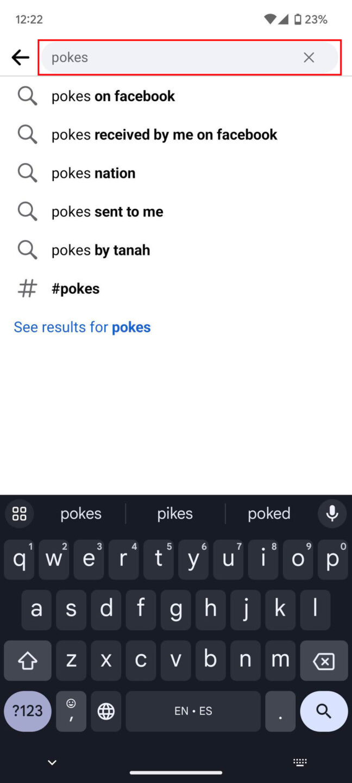Tap the battery indicator in the status bar

299,19
